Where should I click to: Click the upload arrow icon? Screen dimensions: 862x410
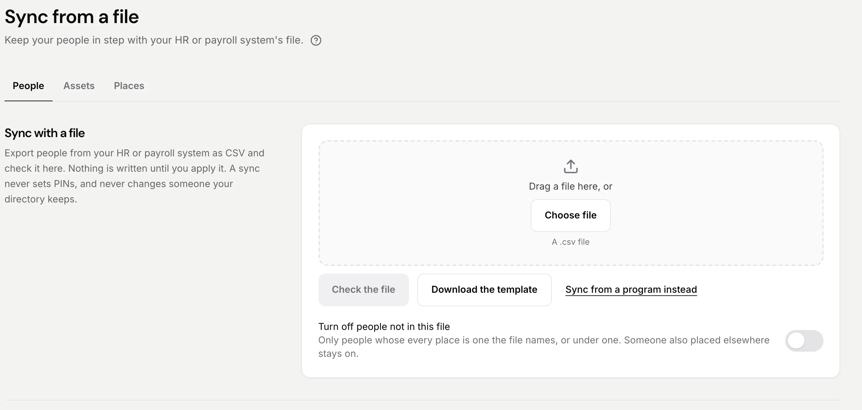[570, 166]
